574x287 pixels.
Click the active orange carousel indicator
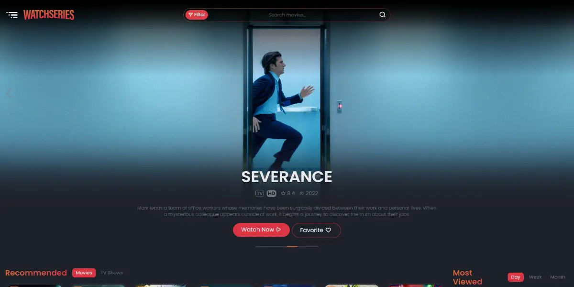(x=292, y=247)
